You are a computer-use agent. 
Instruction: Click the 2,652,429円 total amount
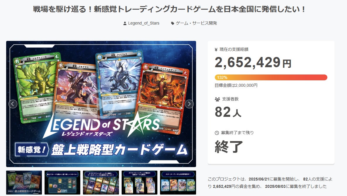tap(253, 63)
